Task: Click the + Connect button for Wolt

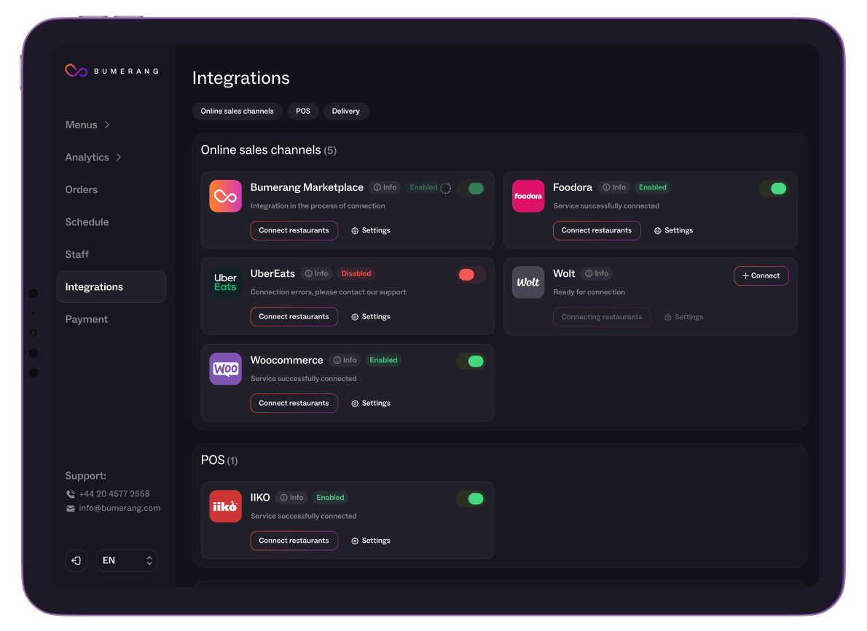Action: [x=761, y=276]
